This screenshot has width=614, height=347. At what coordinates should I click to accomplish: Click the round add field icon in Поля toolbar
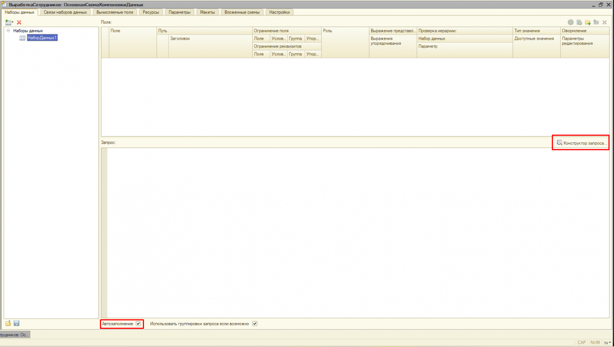click(571, 22)
